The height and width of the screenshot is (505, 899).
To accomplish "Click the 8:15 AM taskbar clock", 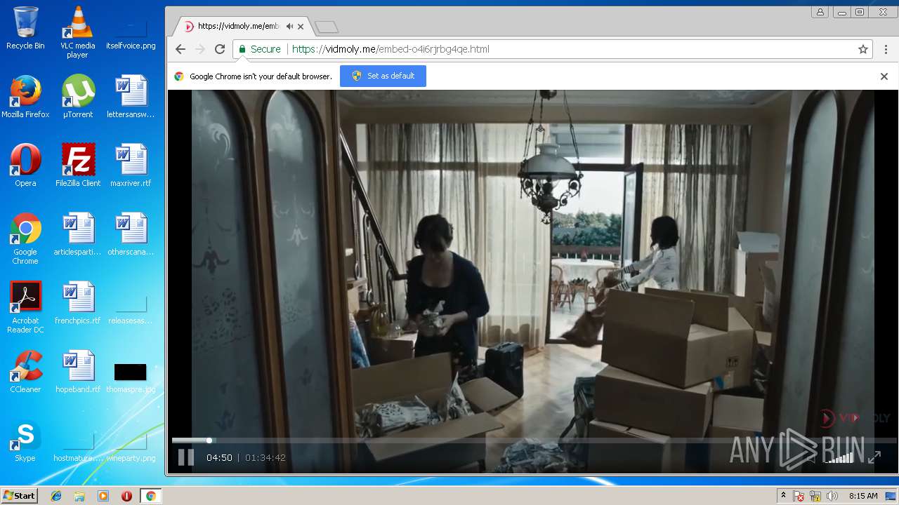I will (863, 496).
